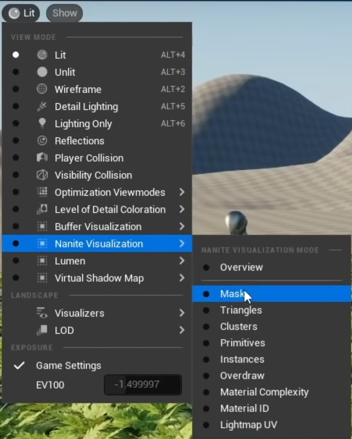Click the Visibility Collision cube icon
Image resolution: width=352 pixels, height=439 pixels.
[x=42, y=175]
